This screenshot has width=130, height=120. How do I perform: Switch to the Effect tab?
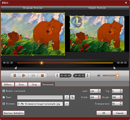tap(8, 84)
